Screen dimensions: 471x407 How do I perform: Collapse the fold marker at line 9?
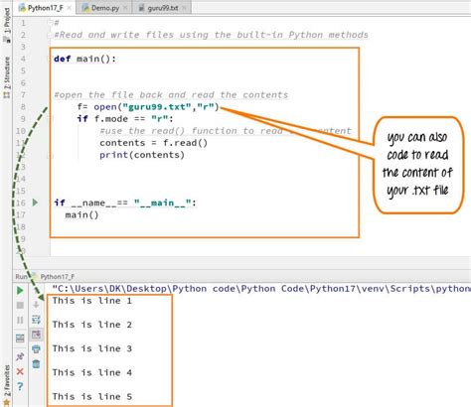click(x=50, y=119)
